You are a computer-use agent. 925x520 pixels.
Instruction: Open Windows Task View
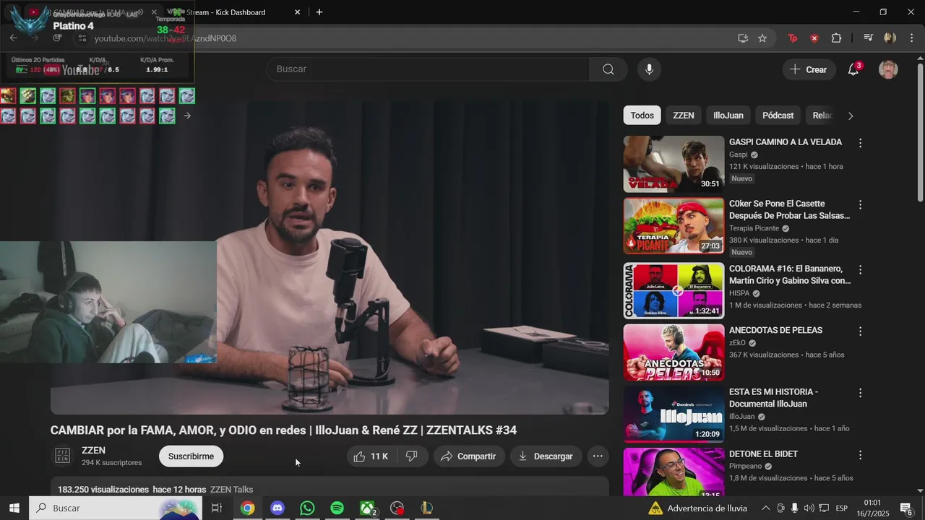pyautogui.click(x=216, y=508)
